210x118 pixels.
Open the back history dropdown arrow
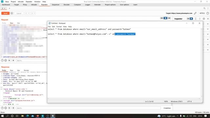click(29, 13)
